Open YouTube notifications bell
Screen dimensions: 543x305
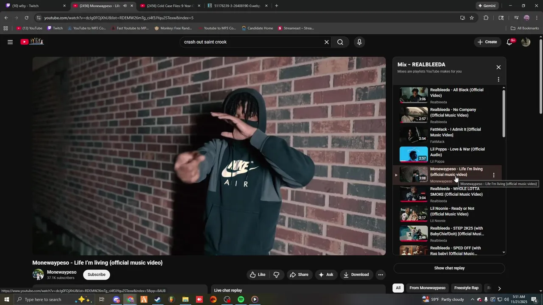pos(510,42)
